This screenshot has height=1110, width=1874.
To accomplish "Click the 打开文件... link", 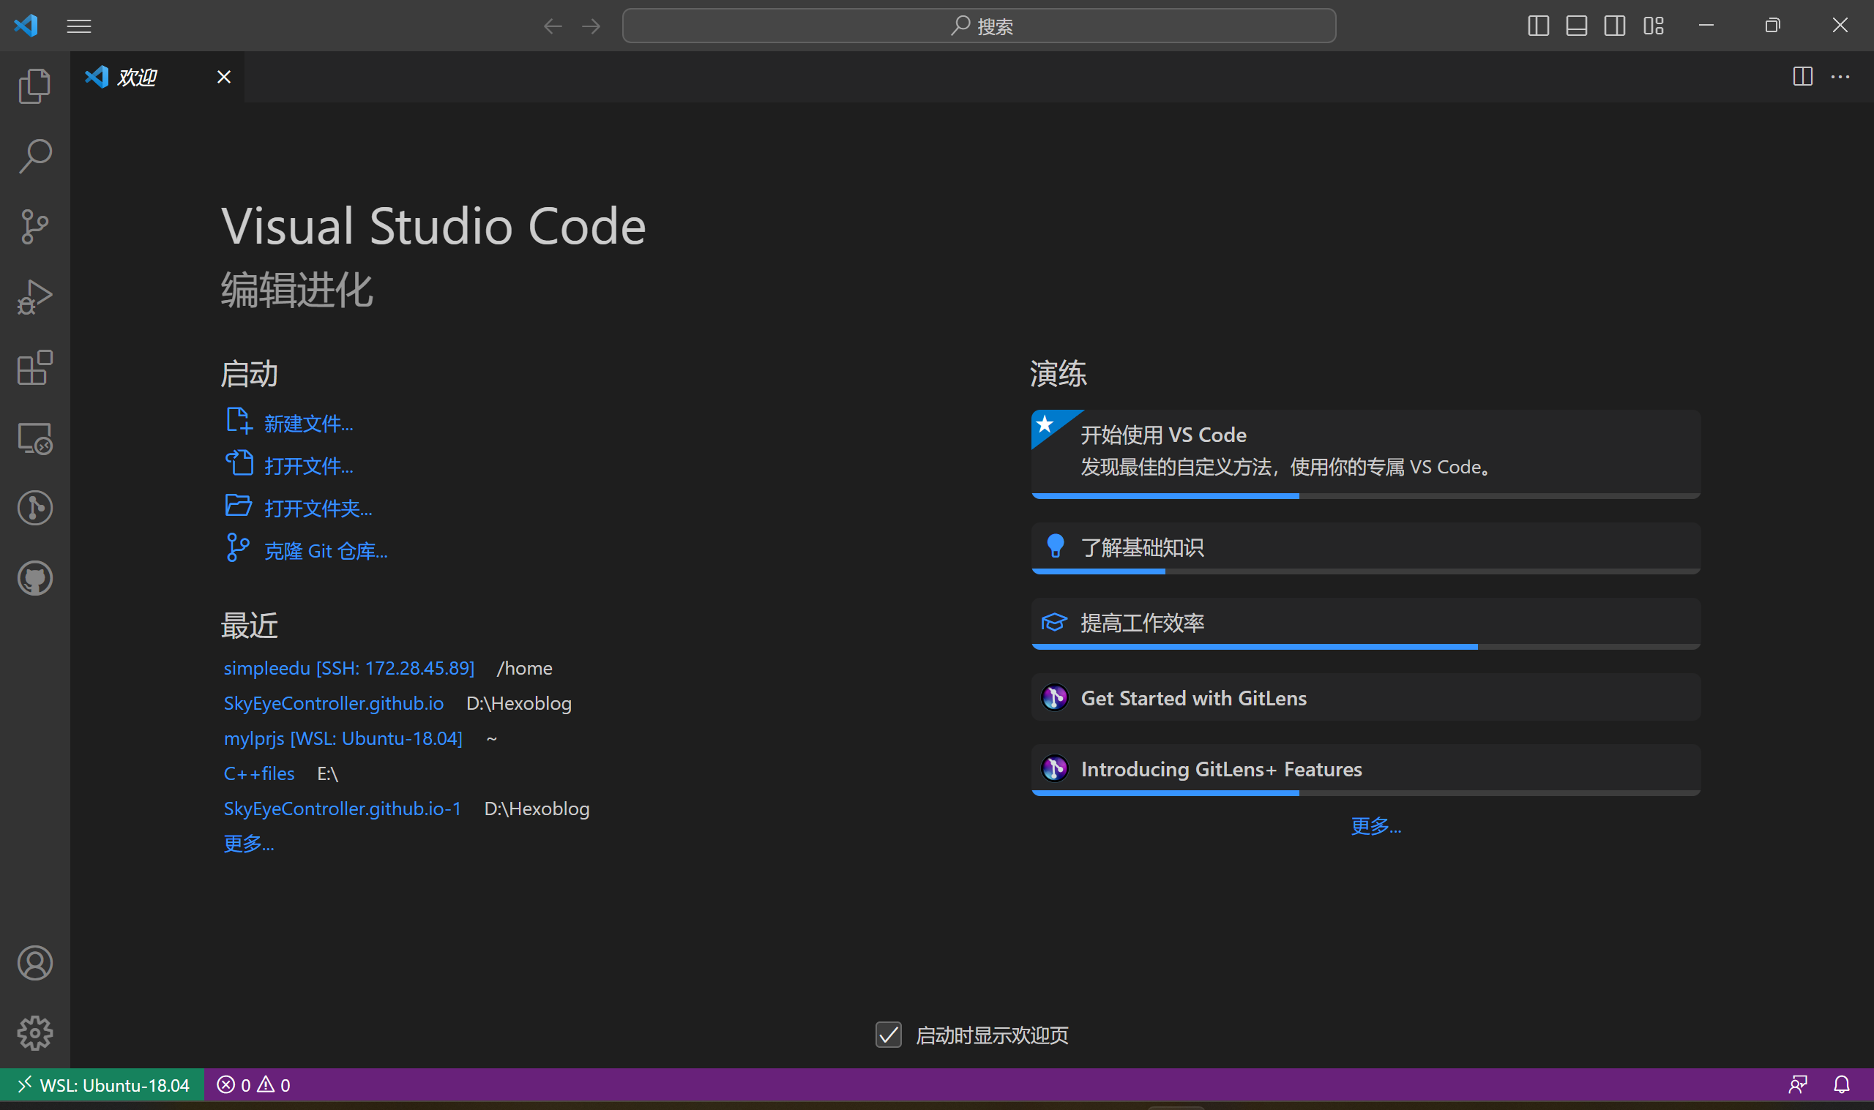I will (x=308, y=467).
